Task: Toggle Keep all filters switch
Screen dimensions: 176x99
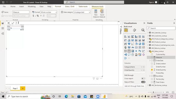Action: click(x=143, y=82)
